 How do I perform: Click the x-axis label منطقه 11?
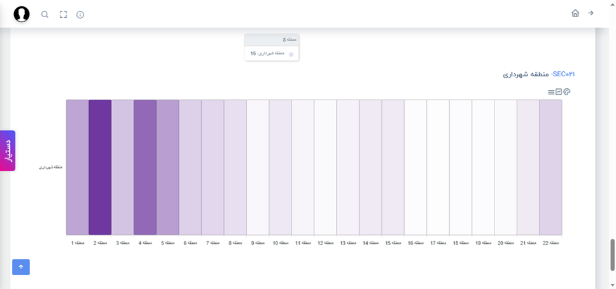[x=303, y=243]
